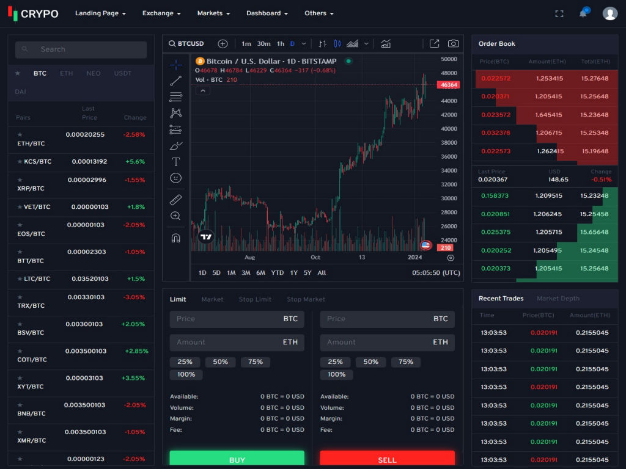This screenshot has width=626, height=469.
Task: Click the chart indicators icon
Action: [386, 43]
